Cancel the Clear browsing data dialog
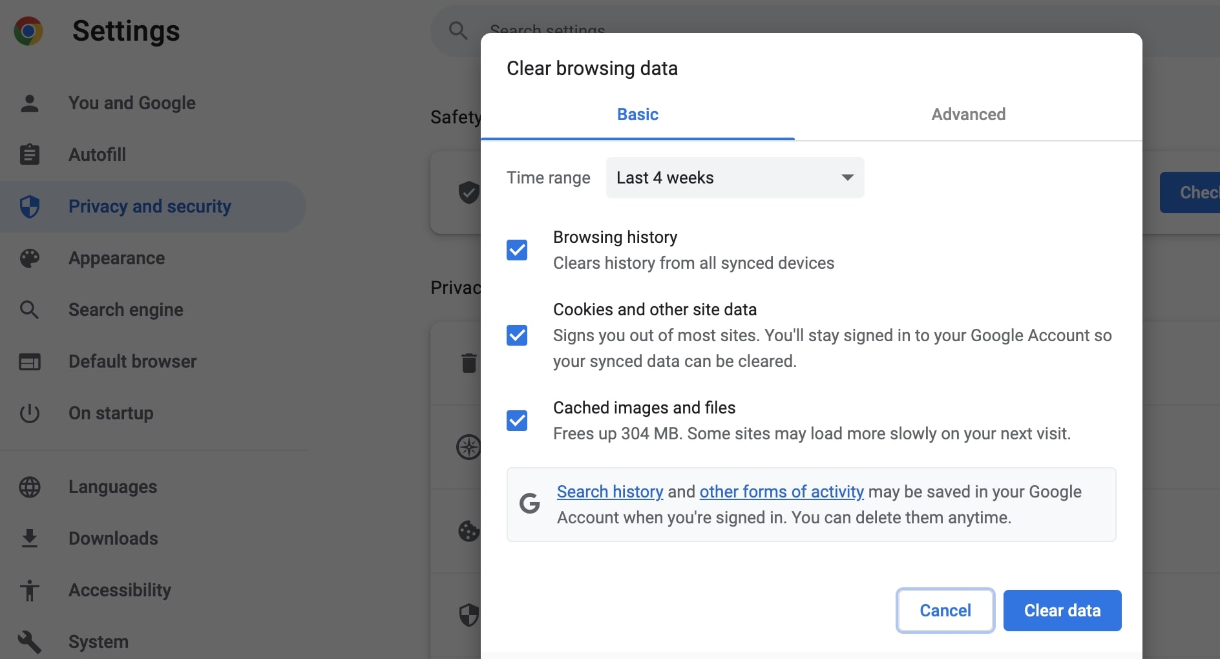Screen dimensions: 1220x659 pos(945,611)
